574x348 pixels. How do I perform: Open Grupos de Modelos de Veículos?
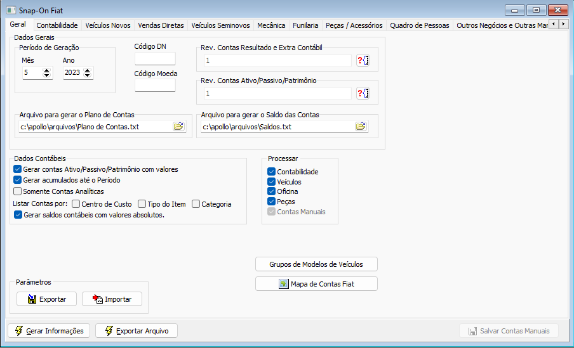316,264
